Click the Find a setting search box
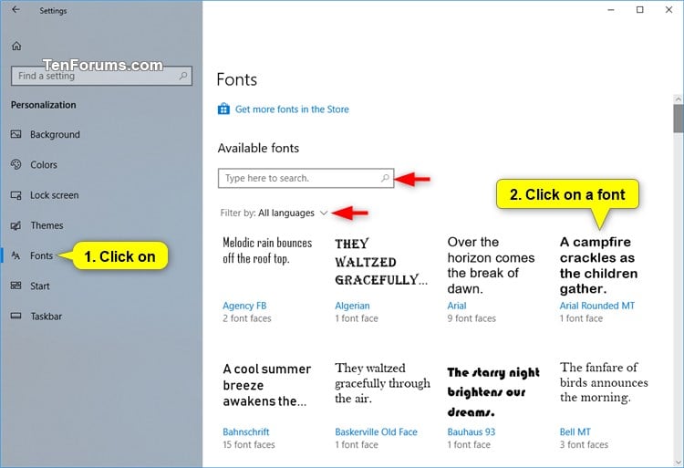The width and height of the screenshot is (684, 468). point(101,76)
